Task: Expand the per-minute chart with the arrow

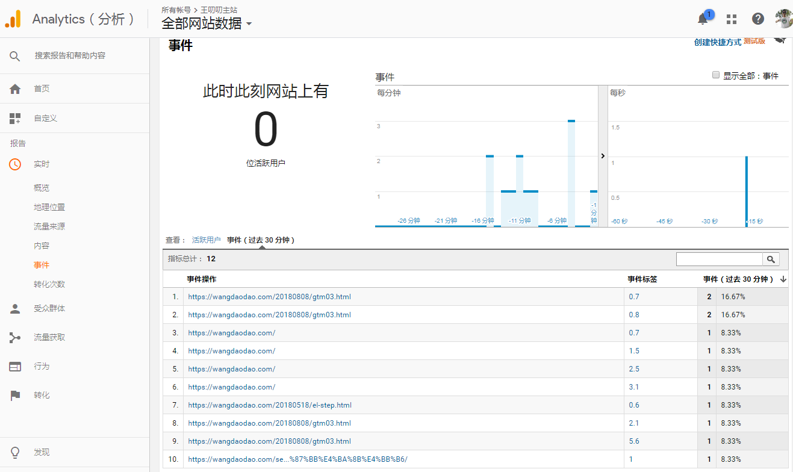Action: (603, 156)
